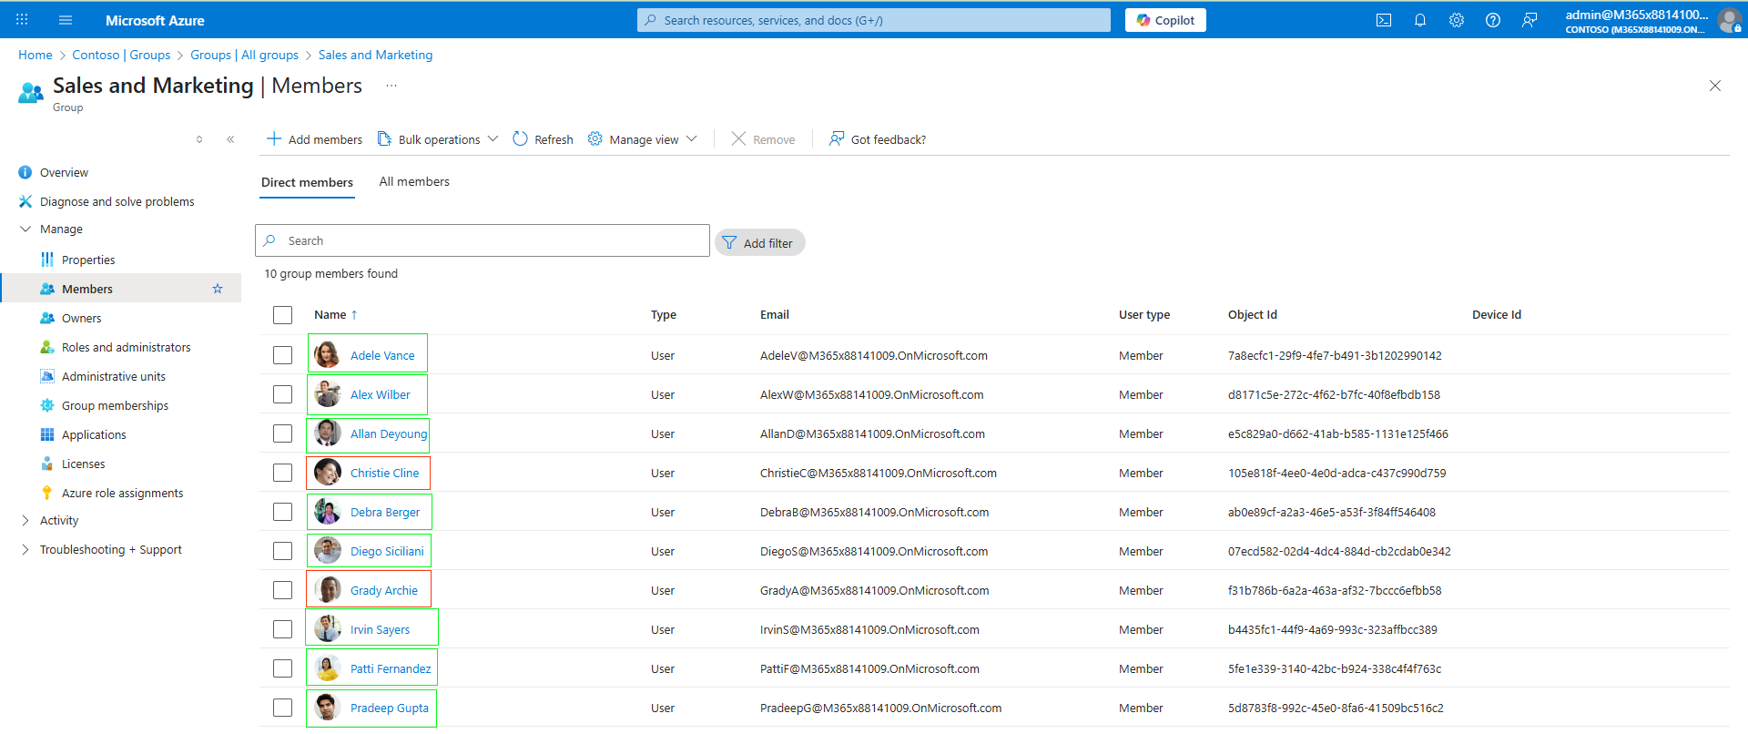Viewport: 1748px width, 734px height.
Task: Click the Refresh toolbar button
Action: click(543, 139)
